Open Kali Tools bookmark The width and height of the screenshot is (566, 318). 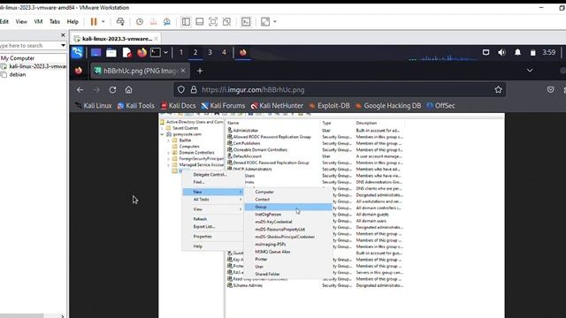point(135,106)
